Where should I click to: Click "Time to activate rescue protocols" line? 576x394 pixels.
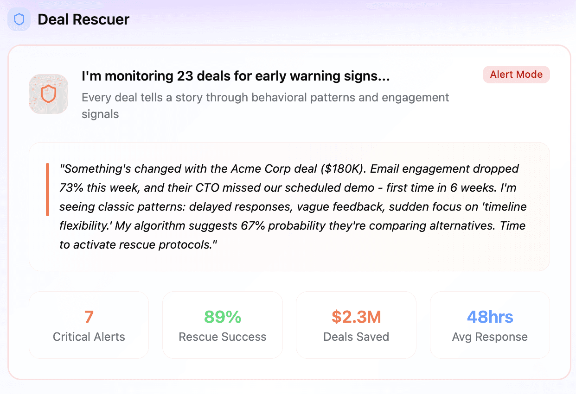point(138,245)
